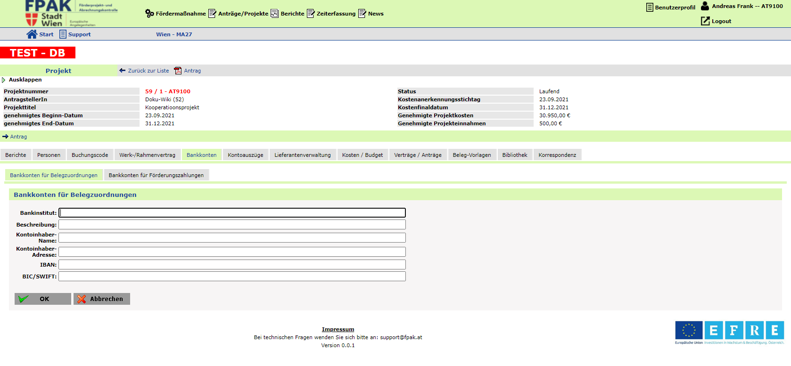Click the News document icon

[x=362, y=13]
